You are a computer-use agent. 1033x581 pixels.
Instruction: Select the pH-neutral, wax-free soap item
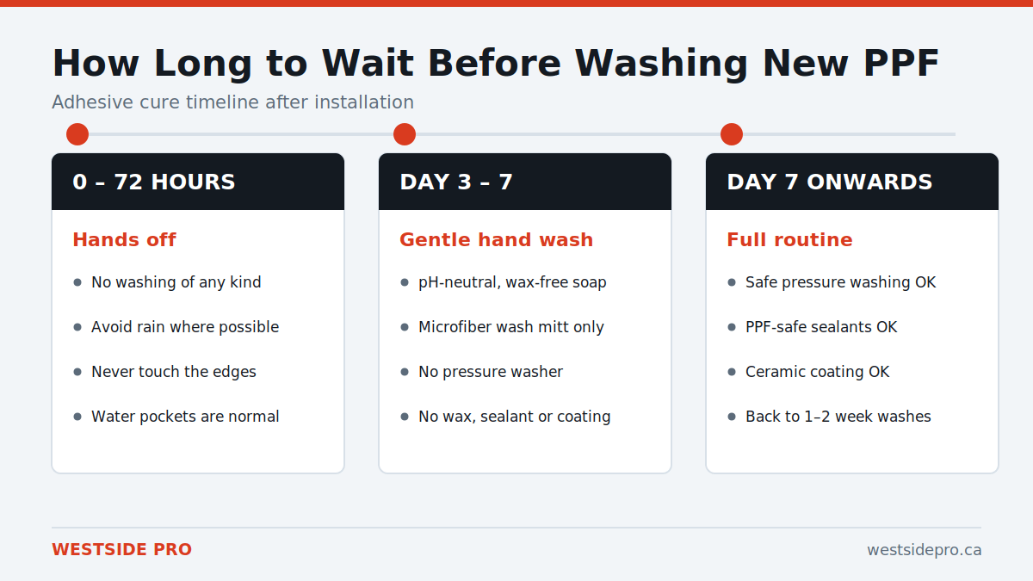click(512, 282)
